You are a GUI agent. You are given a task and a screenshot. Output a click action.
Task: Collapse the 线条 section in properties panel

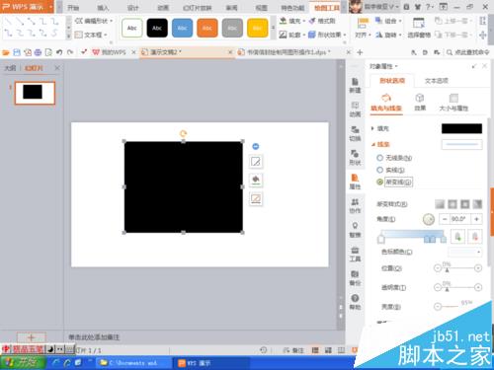[x=373, y=144]
